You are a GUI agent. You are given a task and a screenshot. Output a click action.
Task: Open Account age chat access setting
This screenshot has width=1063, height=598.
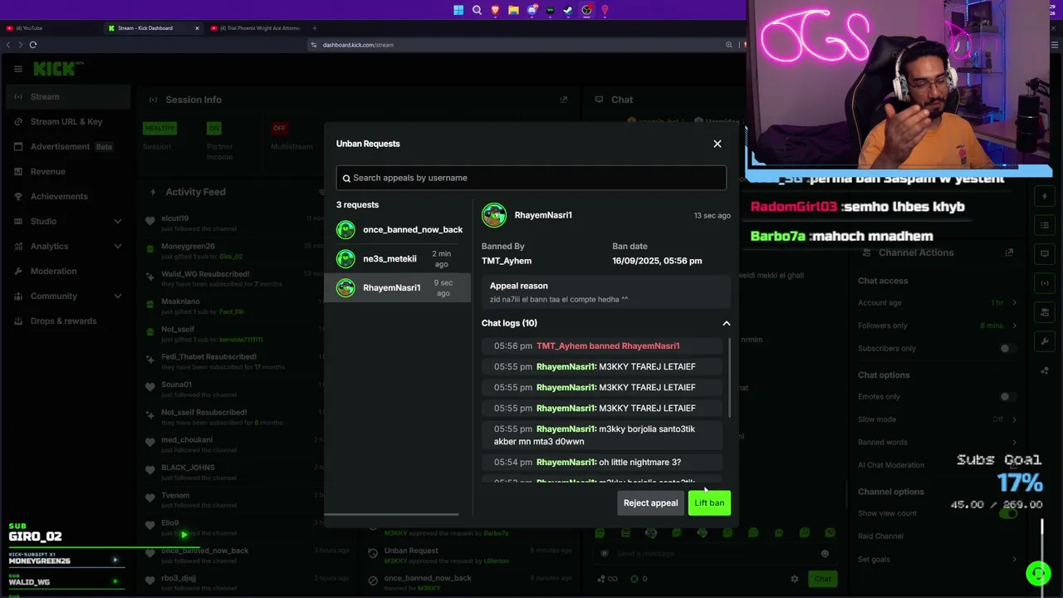tap(936, 302)
